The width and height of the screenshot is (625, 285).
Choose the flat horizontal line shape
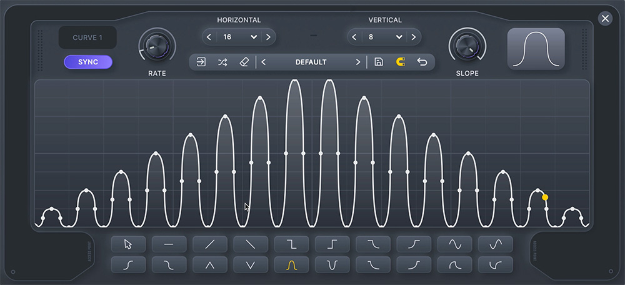[x=169, y=244]
